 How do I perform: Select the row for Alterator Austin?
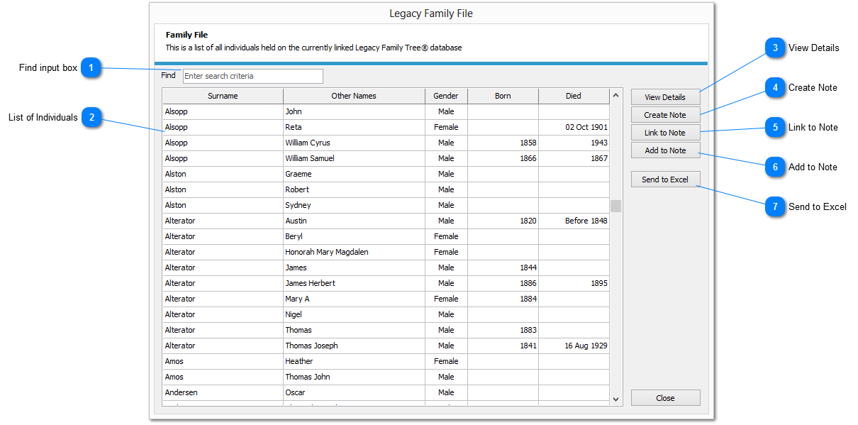pos(319,221)
